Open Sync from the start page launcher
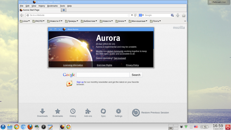This screenshot has height=130, width=231. coord(103,113)
